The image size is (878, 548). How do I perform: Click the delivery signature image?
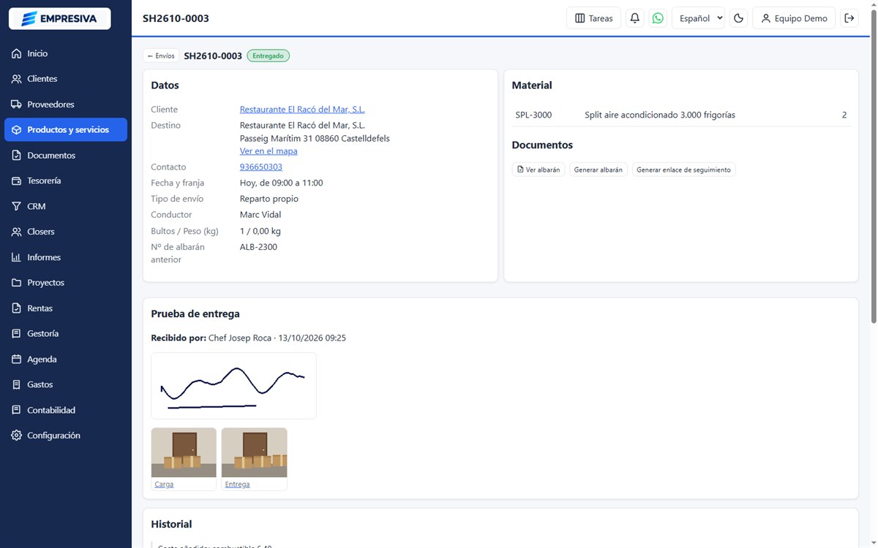tap(234, 386)
